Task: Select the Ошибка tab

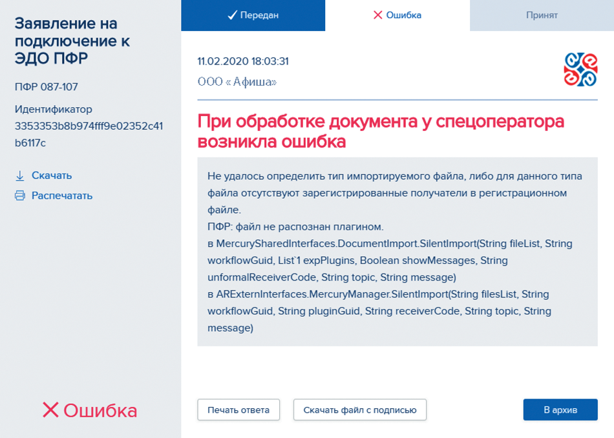Action: tap(397, 15)
